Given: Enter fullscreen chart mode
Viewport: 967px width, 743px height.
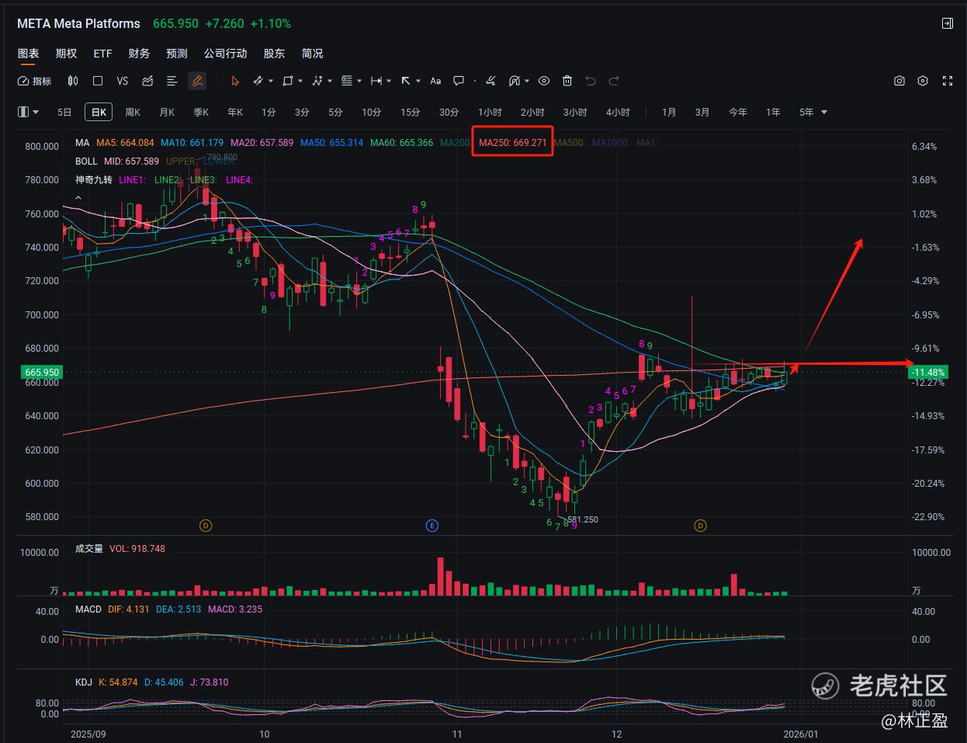Looking at the screenshot, I should 948,81.
